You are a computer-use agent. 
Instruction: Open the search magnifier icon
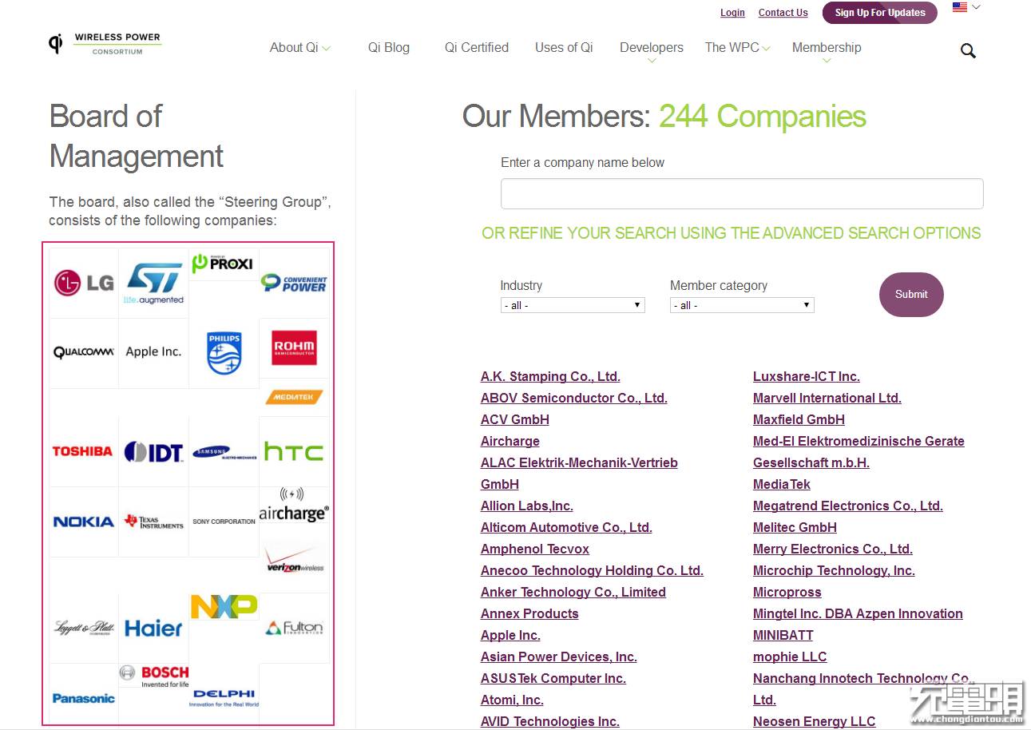point(968,51)
